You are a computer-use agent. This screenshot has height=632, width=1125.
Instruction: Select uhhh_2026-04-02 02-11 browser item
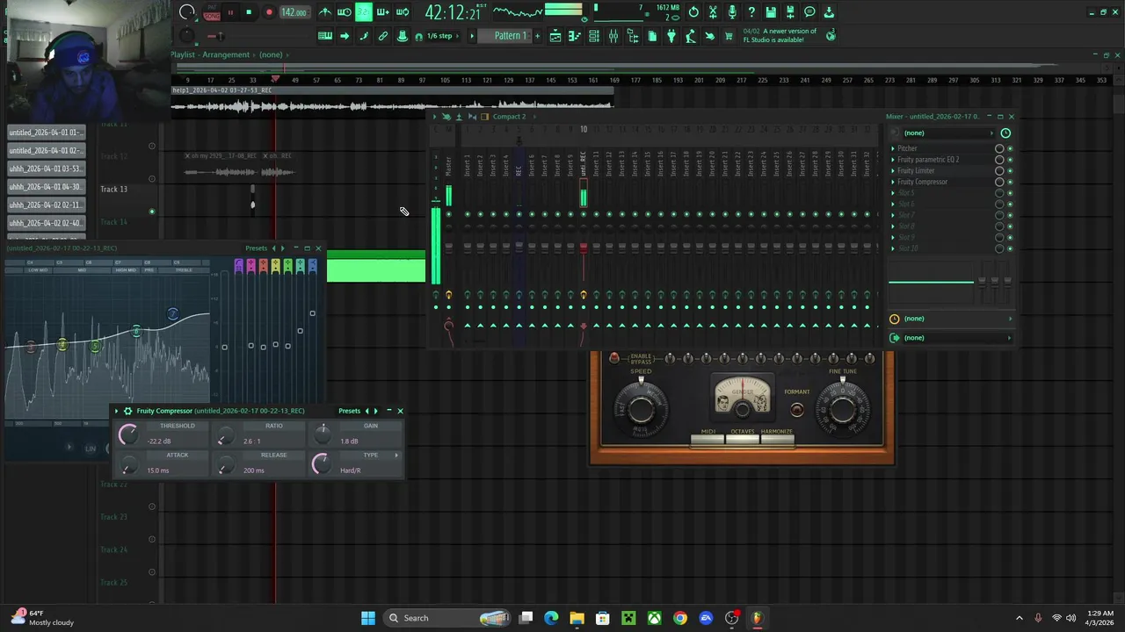pos(46,205)
